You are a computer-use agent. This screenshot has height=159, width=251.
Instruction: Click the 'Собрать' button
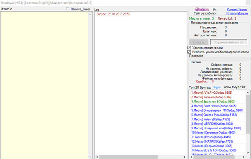(199, 42)
